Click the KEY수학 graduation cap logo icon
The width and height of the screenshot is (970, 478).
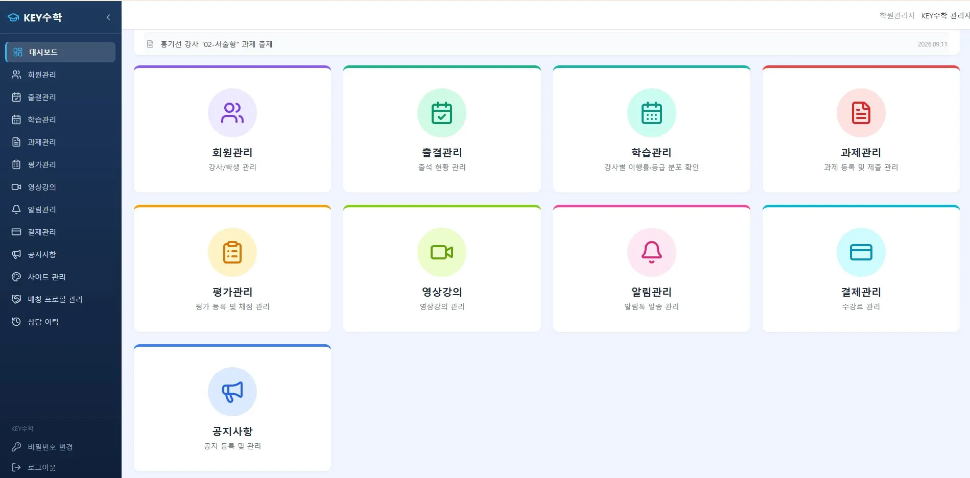(13, 17)
